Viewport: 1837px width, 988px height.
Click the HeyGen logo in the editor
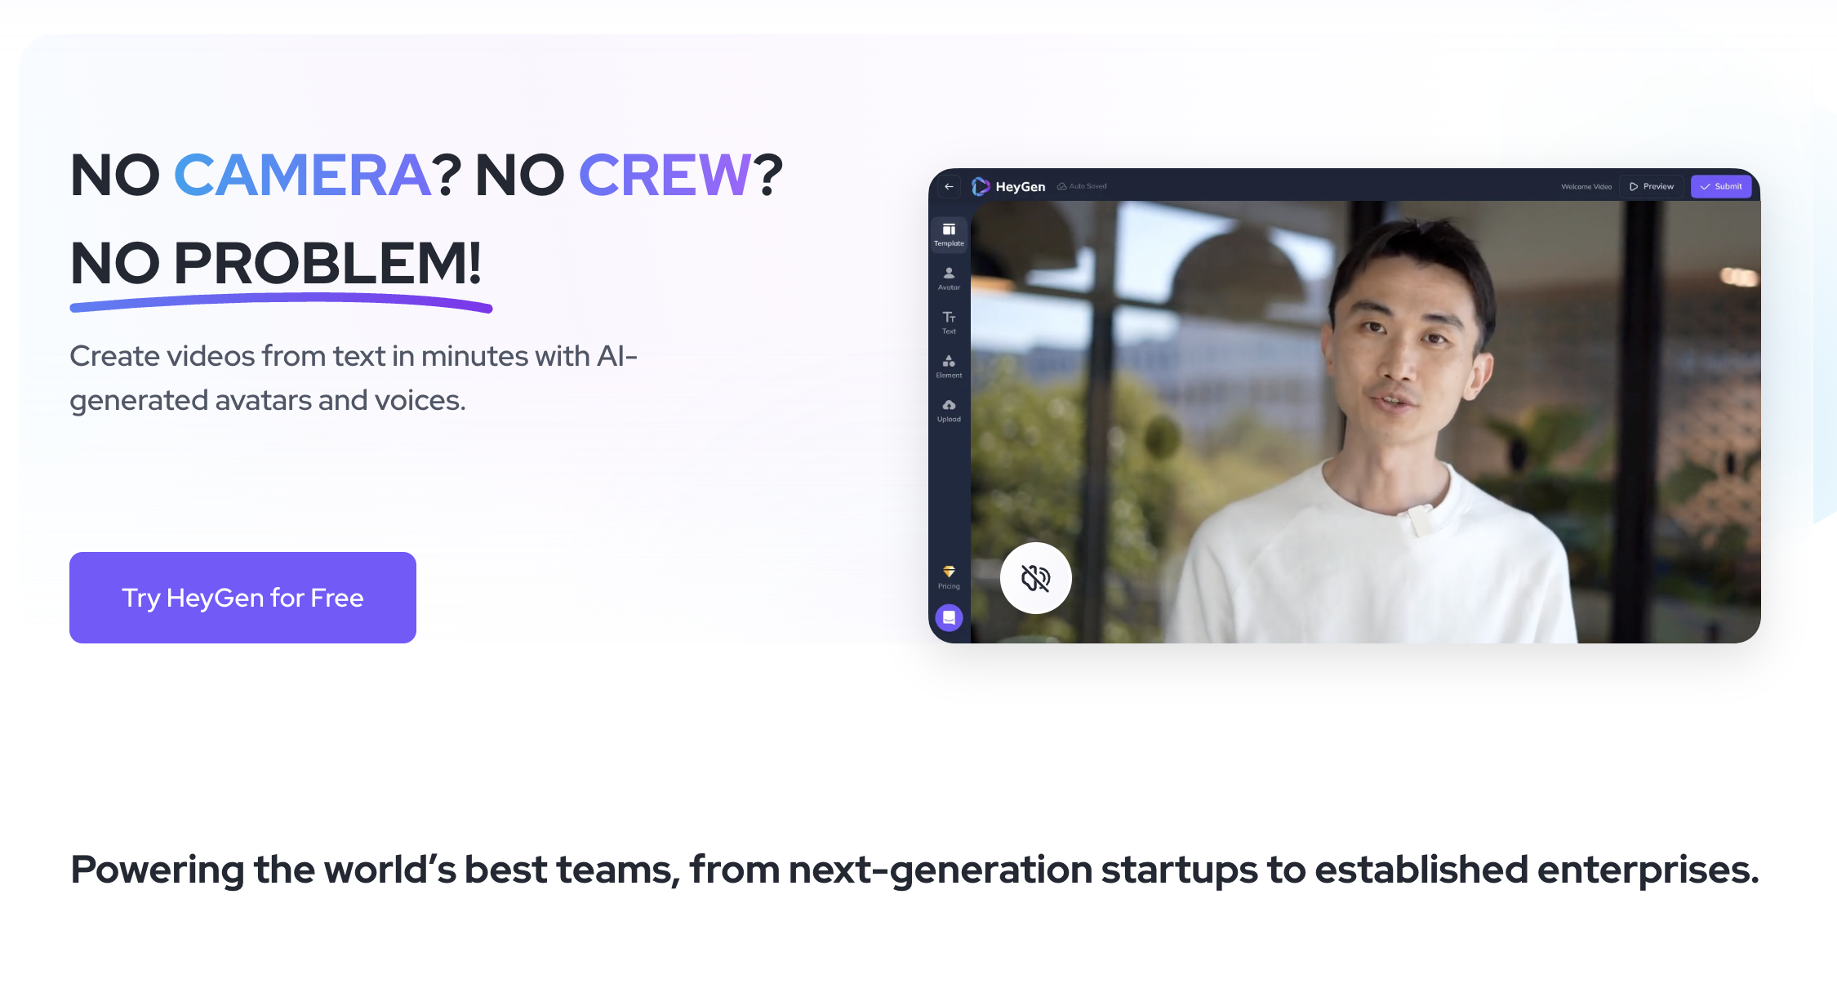(x=1008, y=187)
